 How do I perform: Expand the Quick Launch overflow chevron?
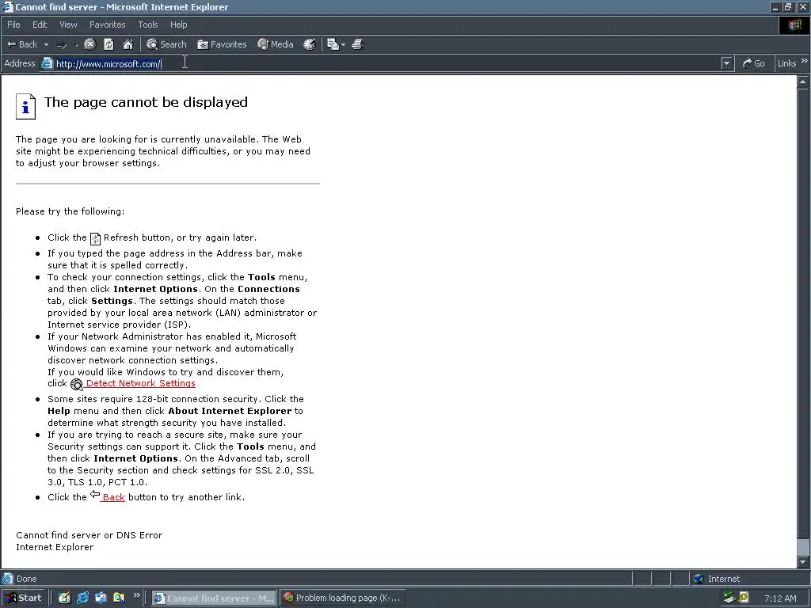click(x=136, y=595)
